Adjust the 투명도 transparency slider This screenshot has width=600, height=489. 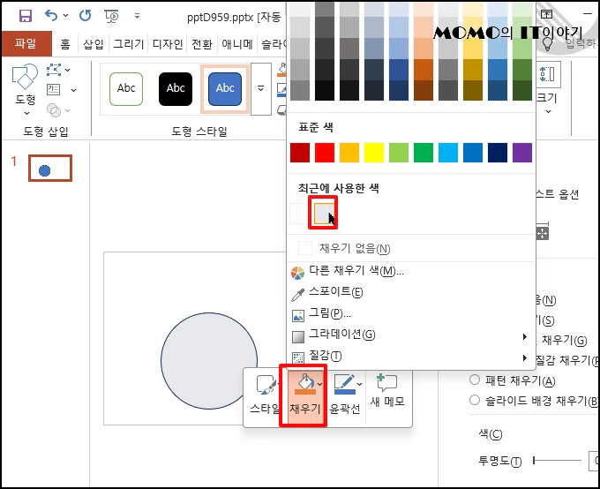[x=557, y=460]
